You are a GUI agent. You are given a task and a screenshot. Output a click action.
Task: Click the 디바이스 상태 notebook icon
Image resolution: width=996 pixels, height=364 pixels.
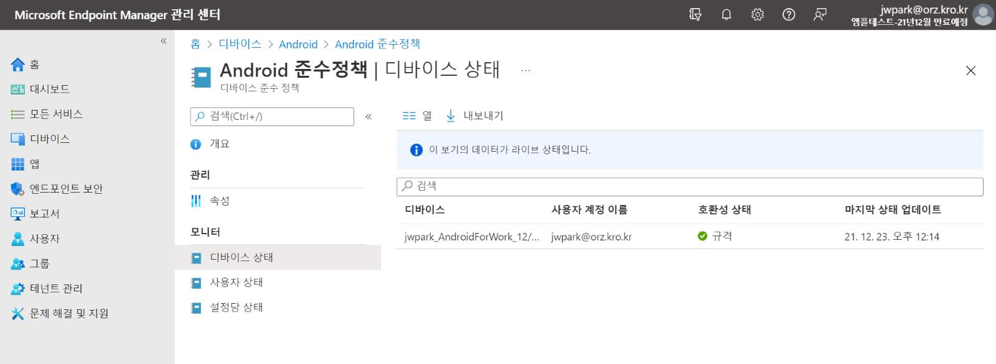pyautogui.click(x=196, y=258)
